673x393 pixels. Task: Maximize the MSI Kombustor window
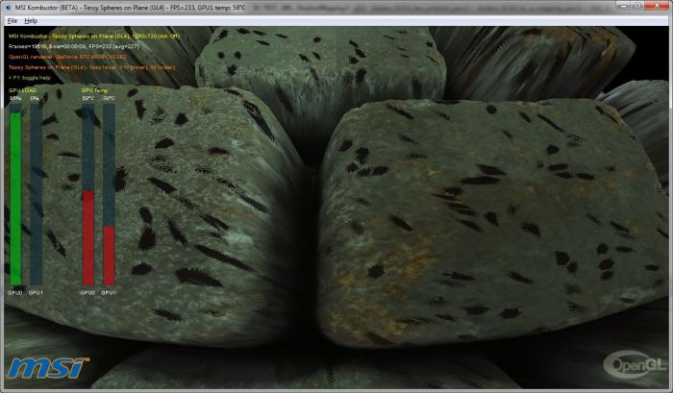click(x=637, y=6)
